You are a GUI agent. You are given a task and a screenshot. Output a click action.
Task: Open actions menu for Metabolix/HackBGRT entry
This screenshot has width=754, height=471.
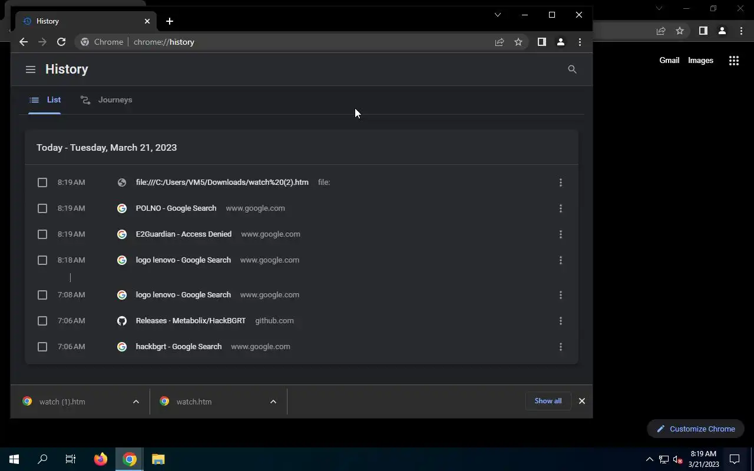click(561, 321)
